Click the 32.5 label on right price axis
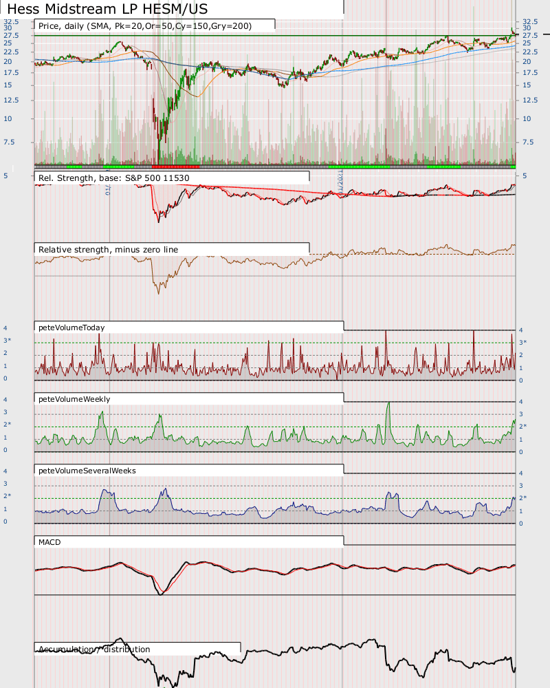This screenshot has width=550, height=688. [530, 21]
